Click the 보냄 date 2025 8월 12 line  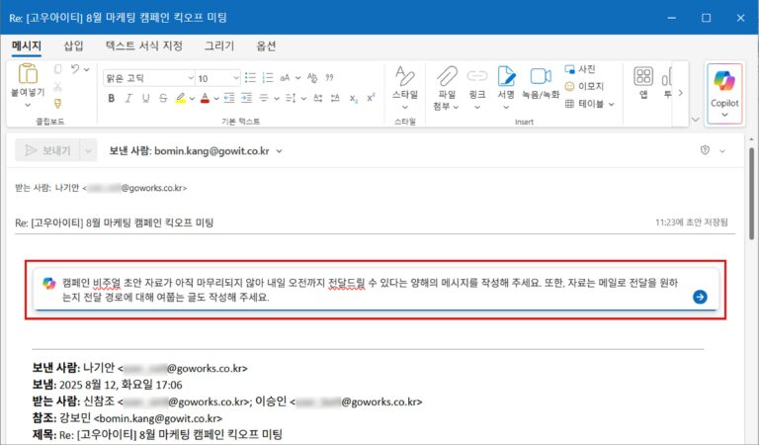click(x=107, y=385)
